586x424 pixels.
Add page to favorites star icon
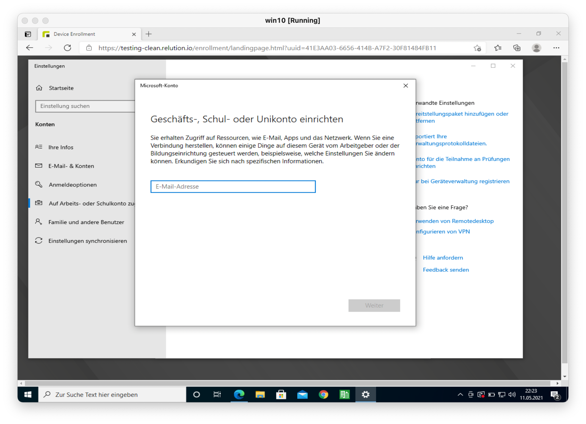click(x=477, y=48)
